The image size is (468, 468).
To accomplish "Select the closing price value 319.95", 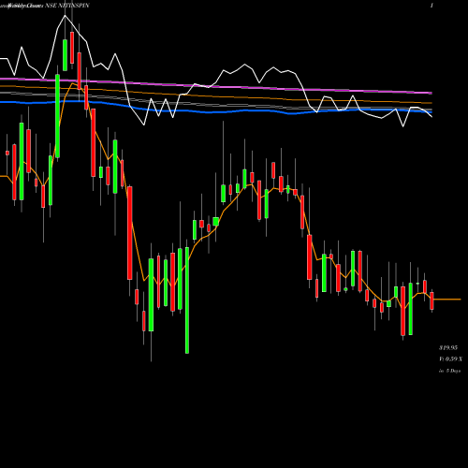I will coord(448,347).
